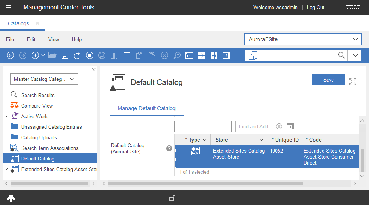Open the Type column header dropdown
The height and width of the screenshot is (205, 369).
point(205,140)
